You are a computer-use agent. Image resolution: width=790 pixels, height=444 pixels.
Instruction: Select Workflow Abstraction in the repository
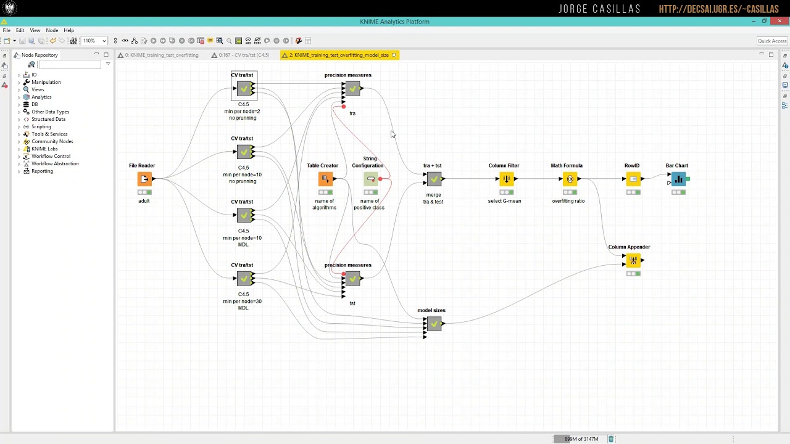[x=55, y=163]
